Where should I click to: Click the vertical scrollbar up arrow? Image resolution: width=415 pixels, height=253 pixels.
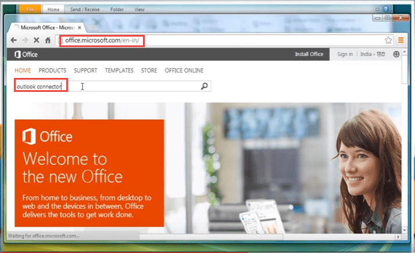click(x=405, y=51)
